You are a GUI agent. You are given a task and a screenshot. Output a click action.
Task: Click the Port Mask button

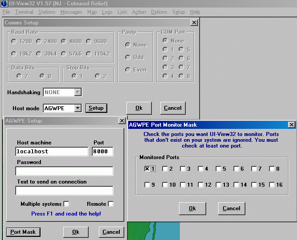(23, 232)
